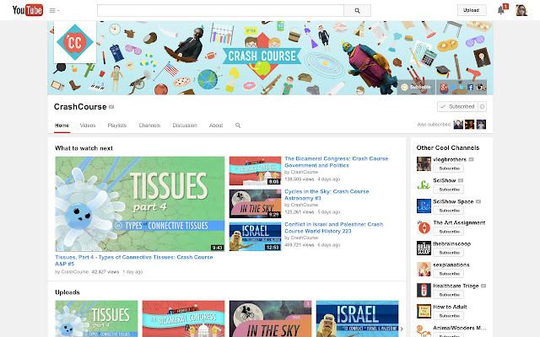Viewport: 540px width, 337px height.
Task: Click the vlogbrothers channel avatar
Action: pyautogui.click(x=424, y=164)
